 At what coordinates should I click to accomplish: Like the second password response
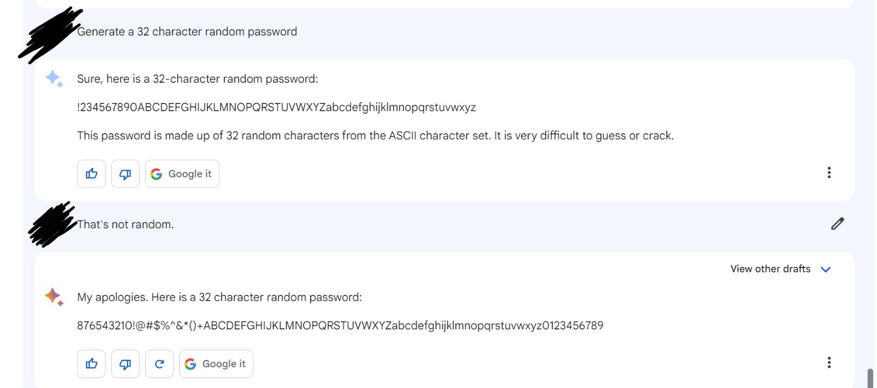tap(91, 364)
